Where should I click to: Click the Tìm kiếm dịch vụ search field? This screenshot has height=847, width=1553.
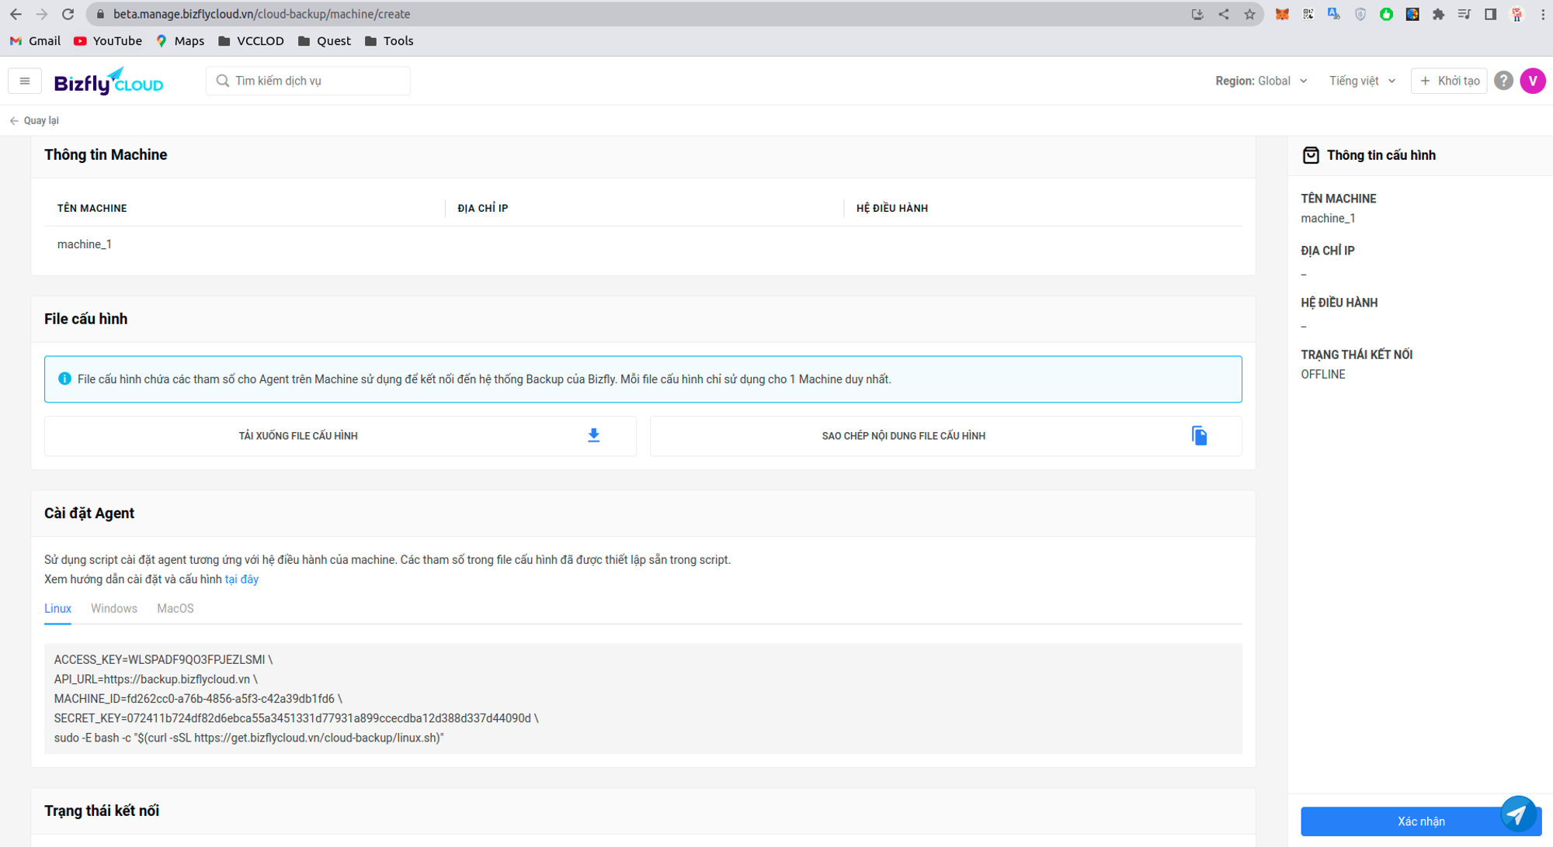(307, 80)
